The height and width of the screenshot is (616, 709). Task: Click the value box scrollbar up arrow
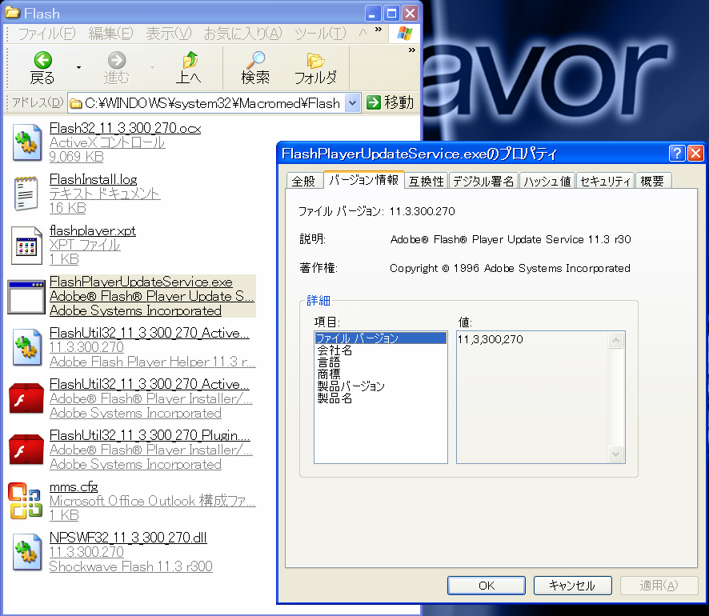tap(616, 340)
